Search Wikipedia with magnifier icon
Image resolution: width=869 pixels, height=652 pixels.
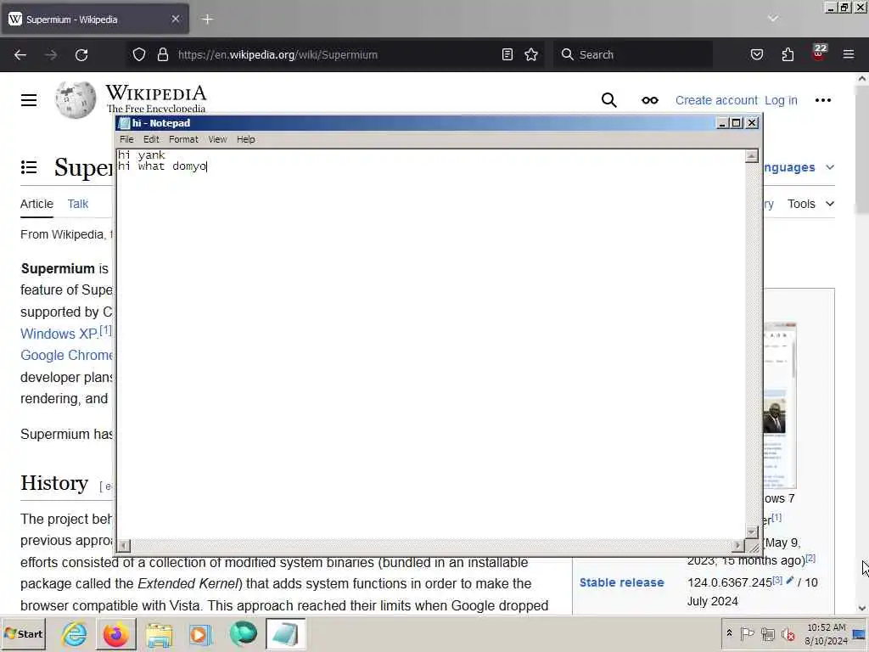[x=608, y=100]
